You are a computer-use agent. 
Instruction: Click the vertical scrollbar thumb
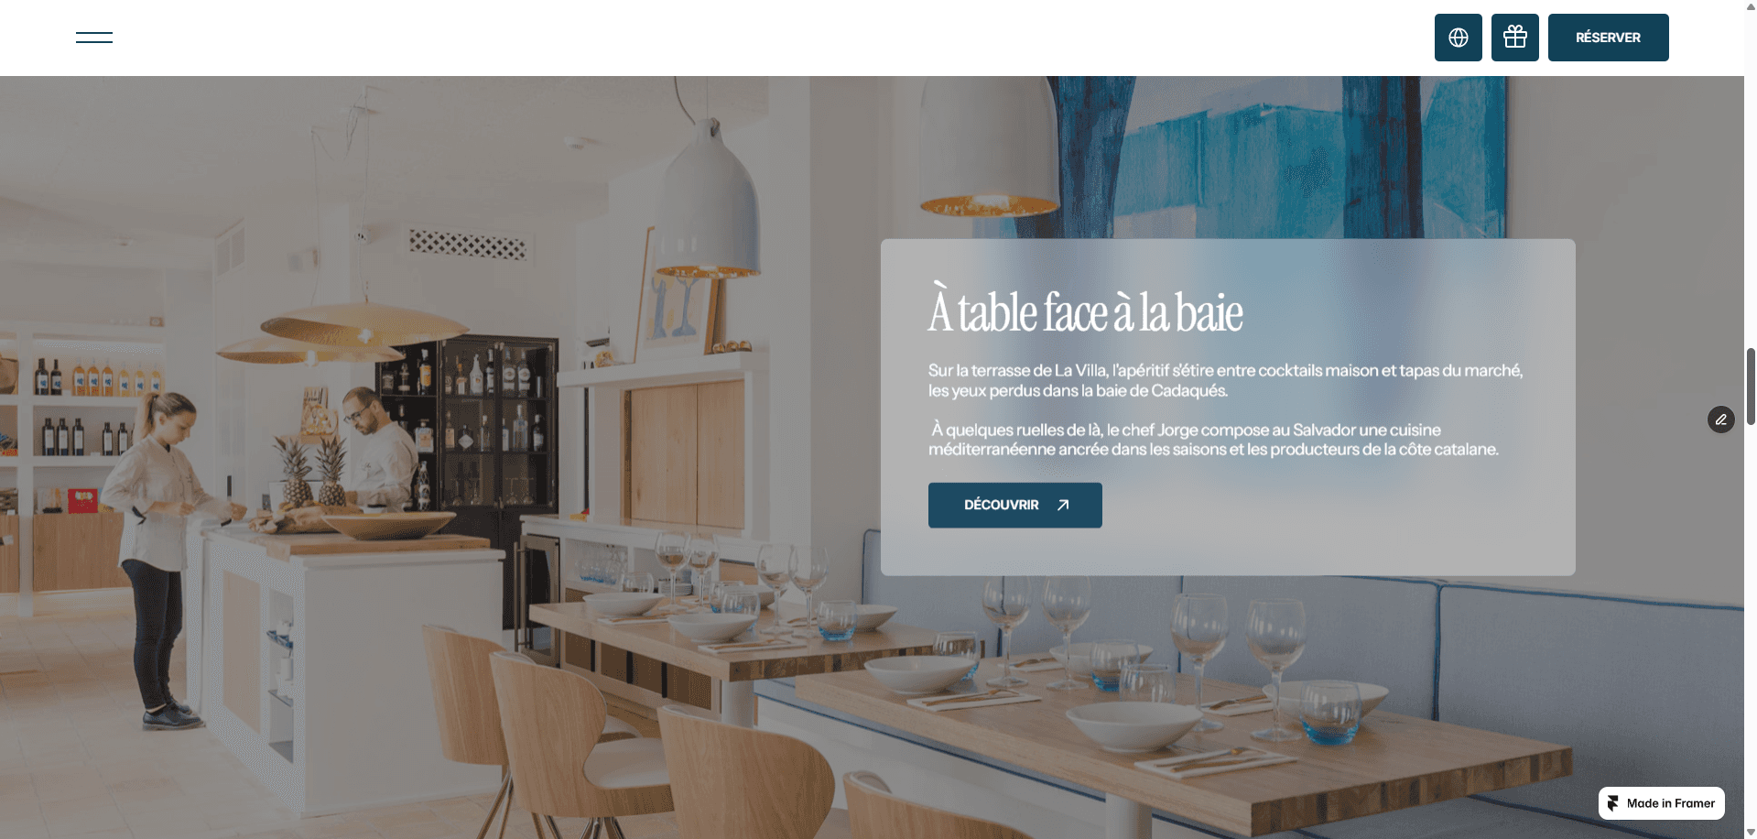1751,386
